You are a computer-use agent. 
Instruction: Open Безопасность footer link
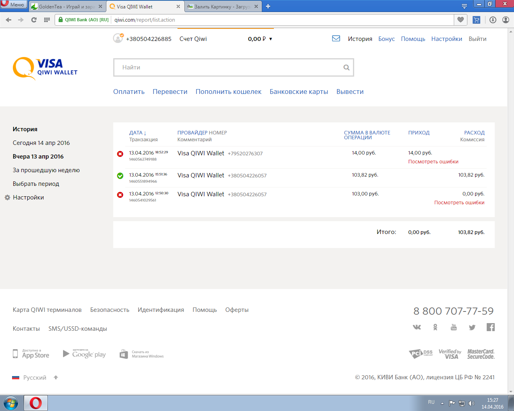pyautogui.click(x=110, y=310)
